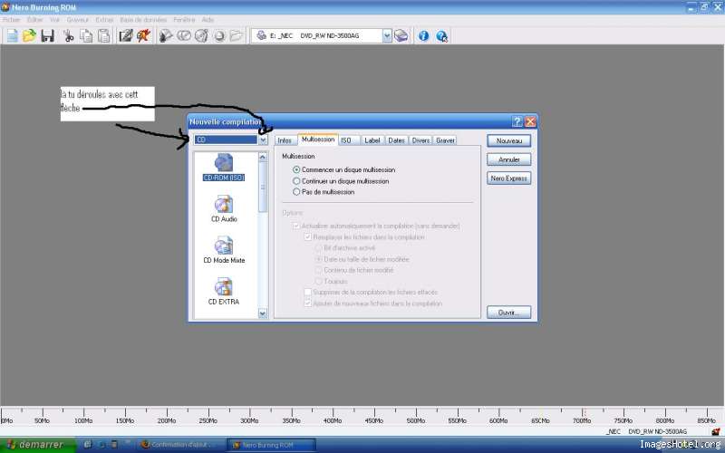The image size is (725, 453).
Task: Click the Copy CD double-disc icon
Action: (x=184, y=35)
